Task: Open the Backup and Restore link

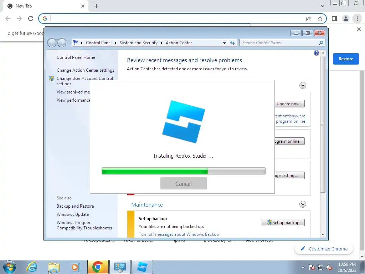Action: tap(75, 206)
